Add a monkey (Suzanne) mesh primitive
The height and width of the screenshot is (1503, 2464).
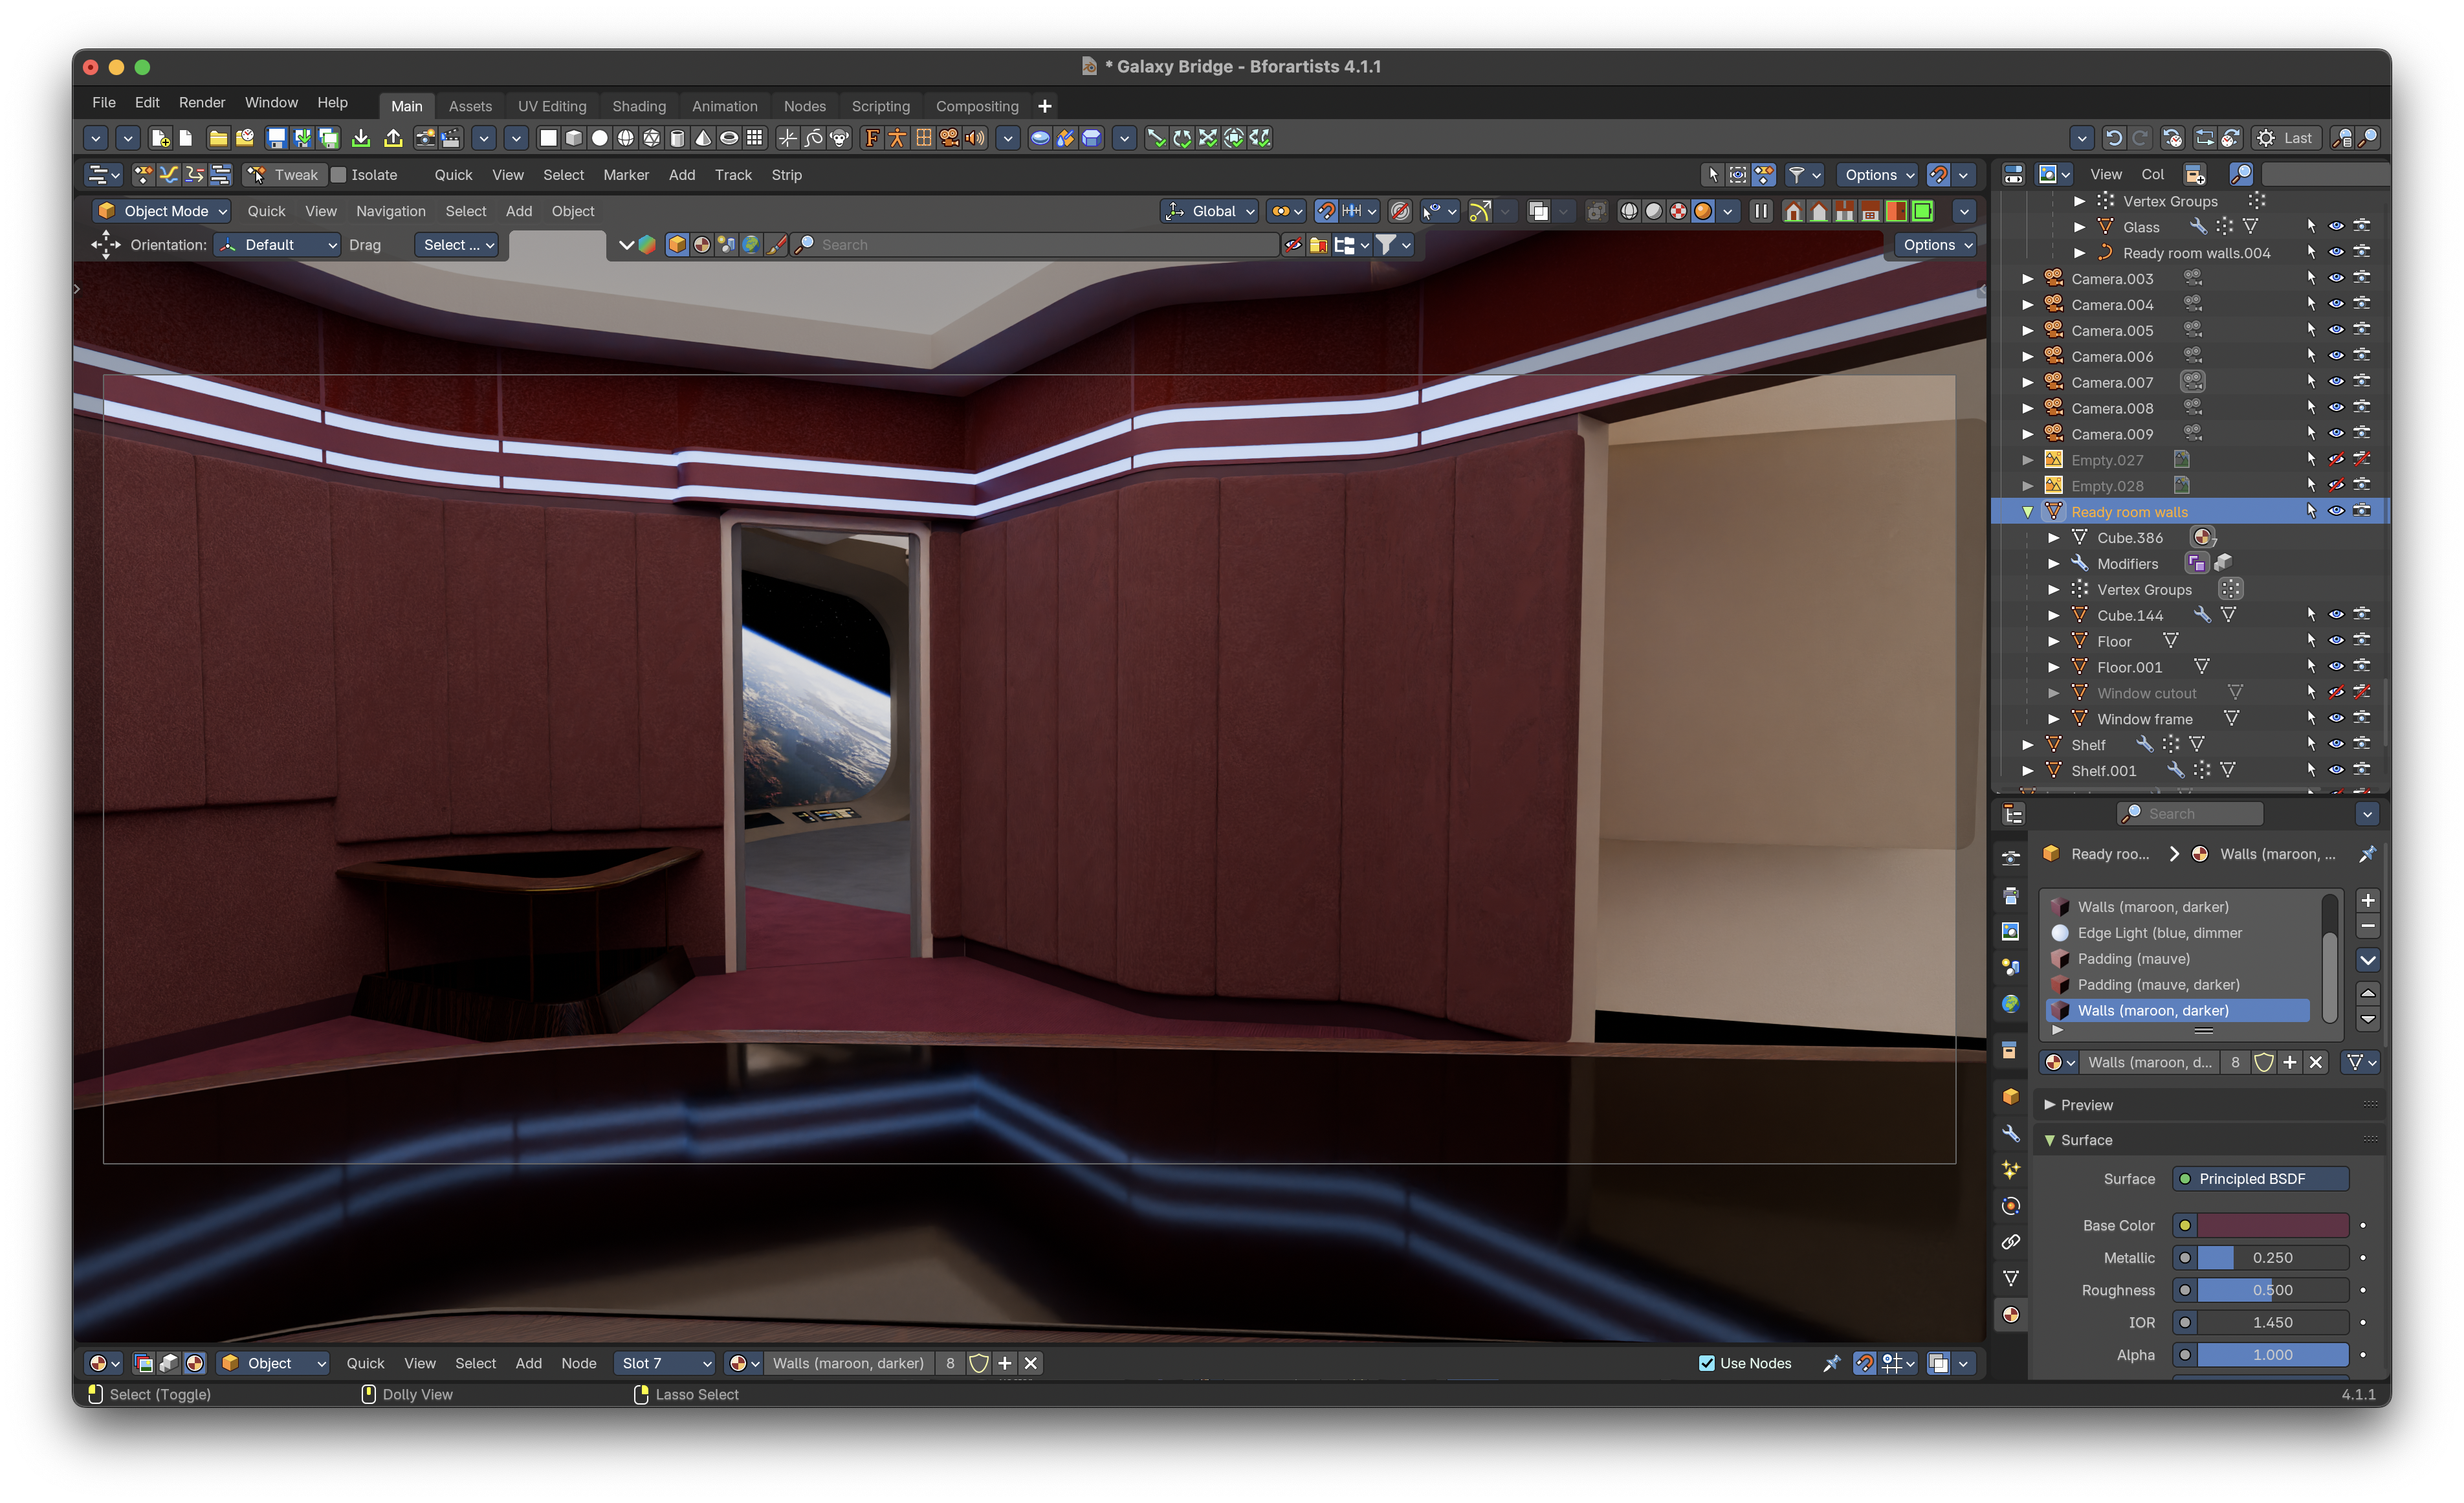point(840,138)
